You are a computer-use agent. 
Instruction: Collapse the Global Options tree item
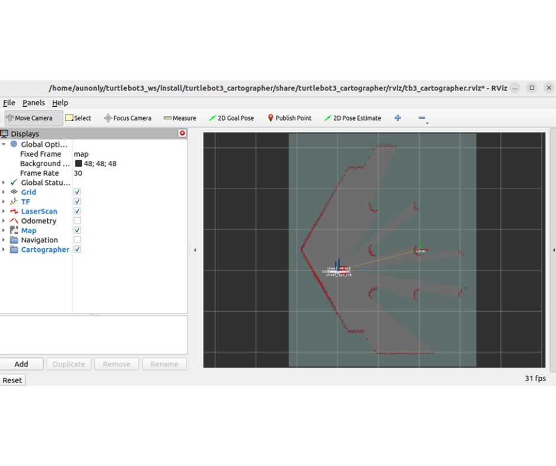coord(4,144)
